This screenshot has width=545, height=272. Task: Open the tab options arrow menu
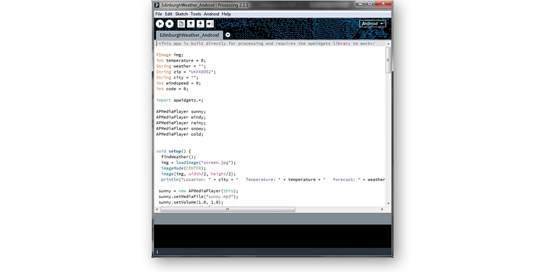[228, 35]
